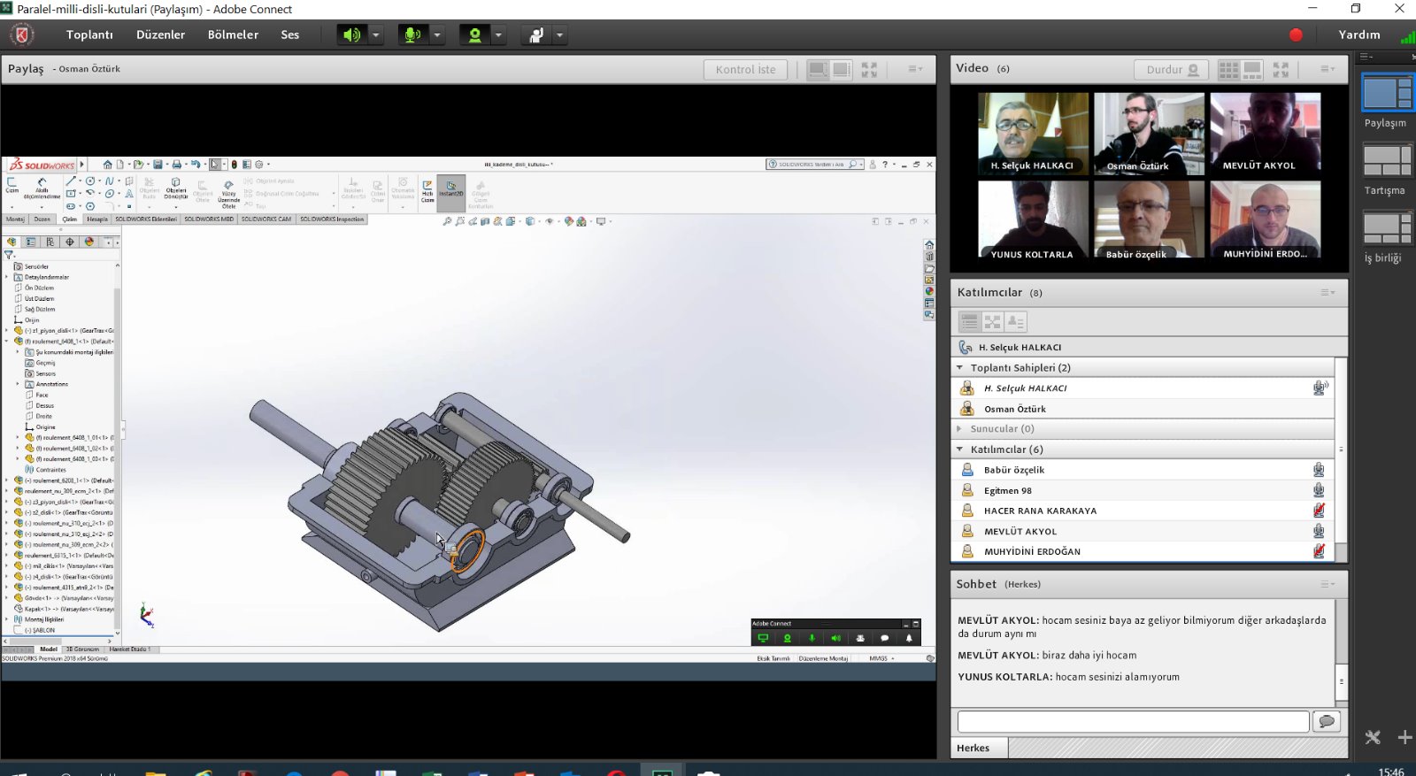Screen dimensions: 1416x776
Task: Switch Video pod to filmstrip view
Action: 1252,69
